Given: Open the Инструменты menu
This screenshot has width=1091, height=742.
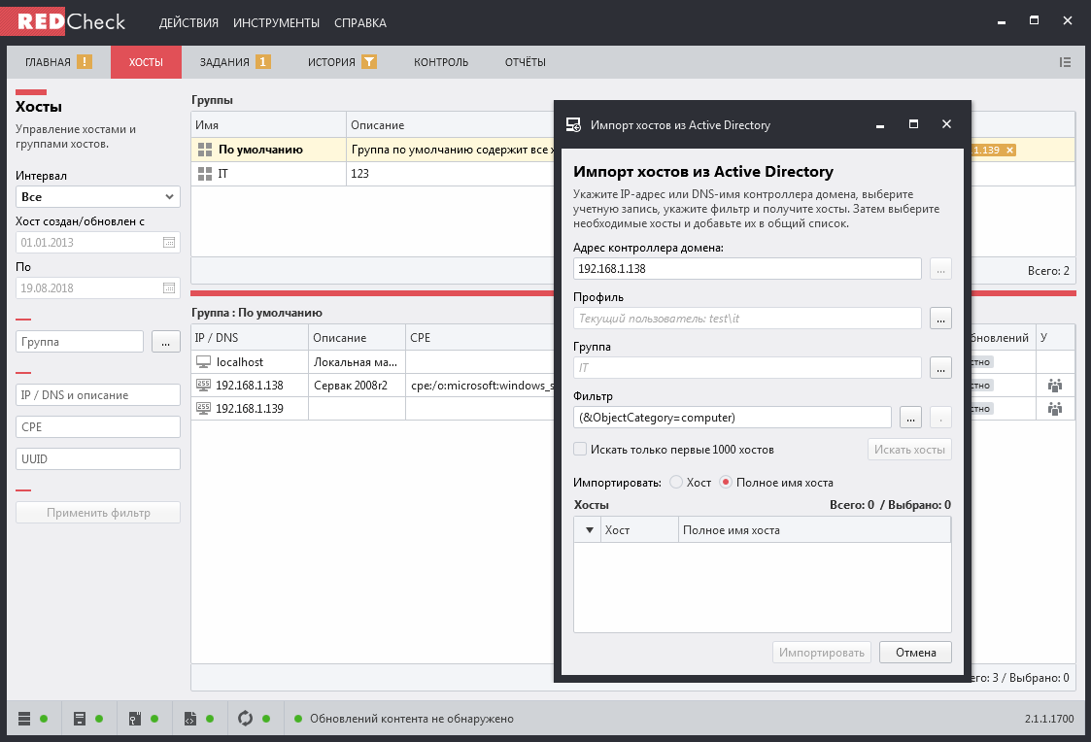Looking at the screenshot, I should (x=276, y=22).
